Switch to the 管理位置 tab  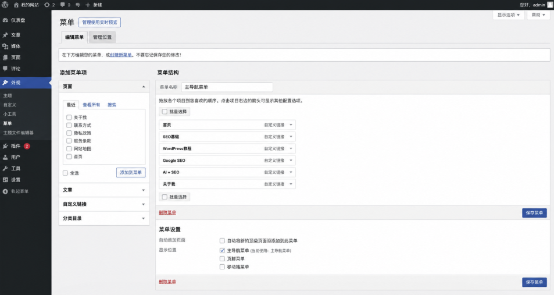pyautogui.click(x=102, y=37)
